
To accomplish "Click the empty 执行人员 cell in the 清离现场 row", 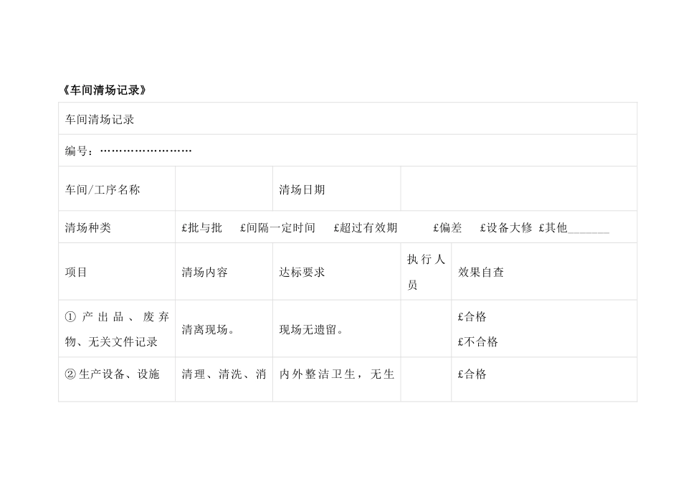I will 426,329.
